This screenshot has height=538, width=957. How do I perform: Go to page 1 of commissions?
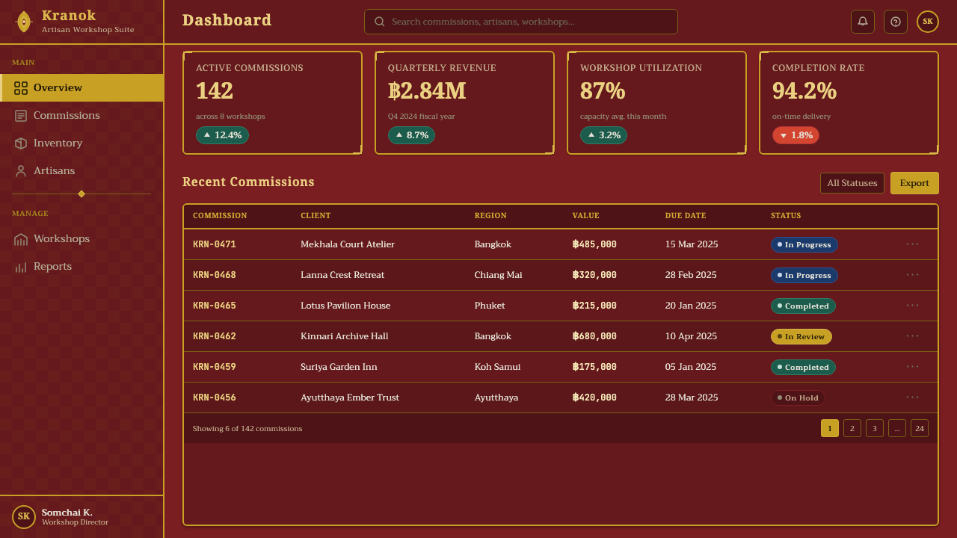click(x=830, y=428)
